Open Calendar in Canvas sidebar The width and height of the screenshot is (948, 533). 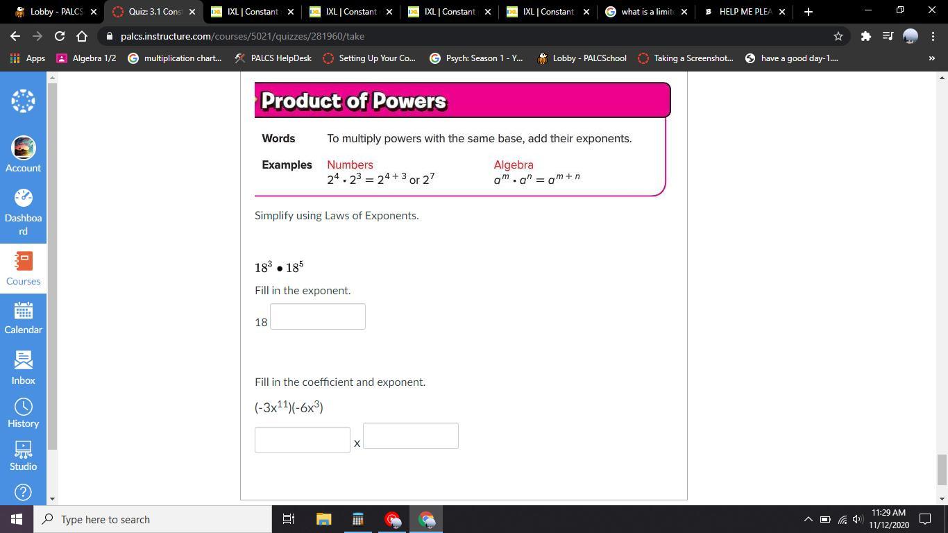tap(23, 318)
